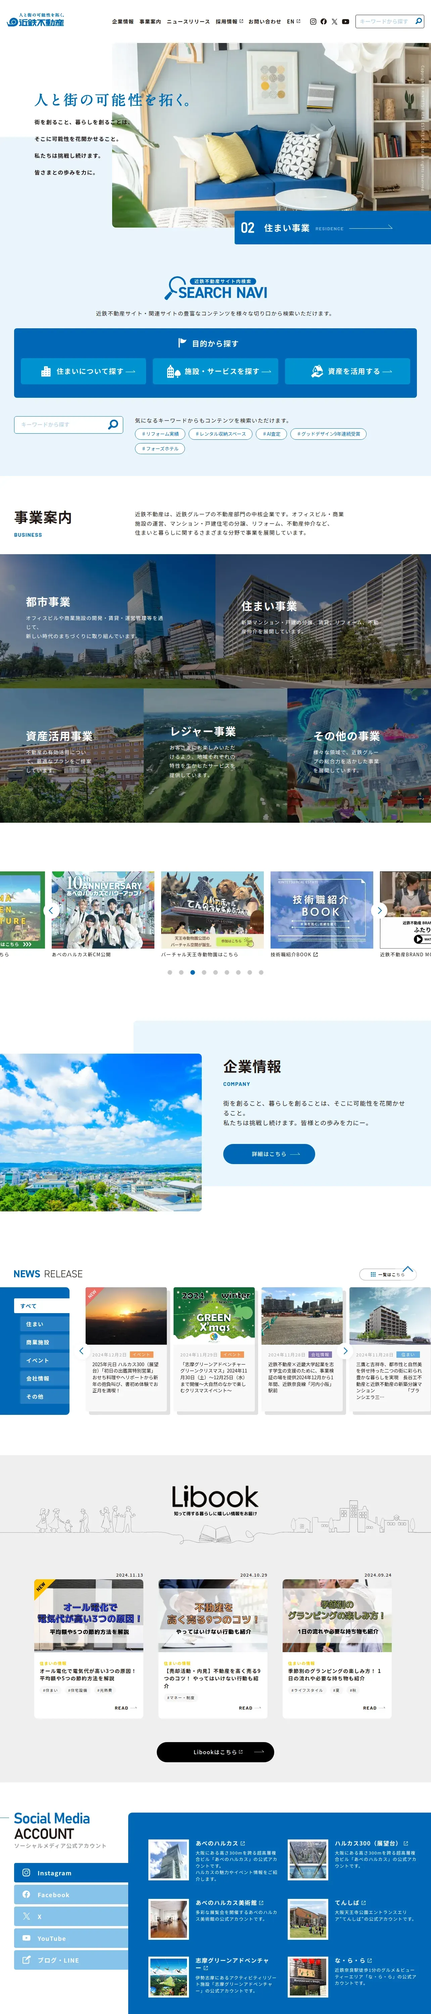Open the 季節別のグランピングの楽しみ方 article
This screenshot has height=2014, width=431.
337,1649
